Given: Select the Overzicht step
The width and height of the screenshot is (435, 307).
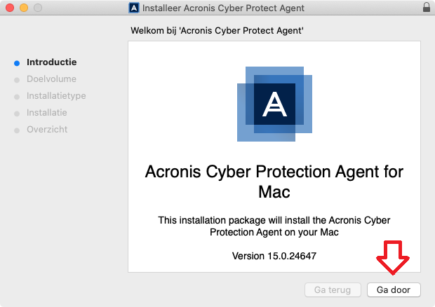Looking at the screenshot, I should [x=47, y=130].
